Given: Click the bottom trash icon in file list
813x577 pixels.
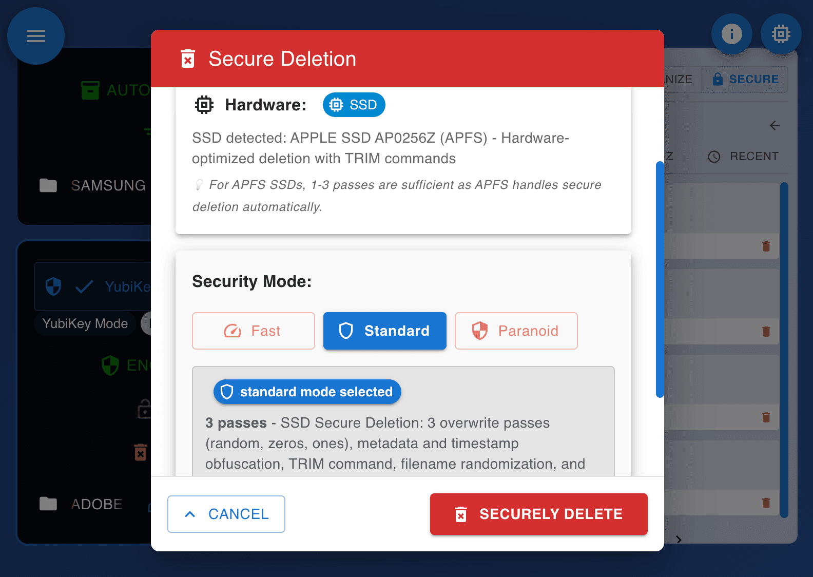Looking at the screenshot, I should point(766,503).
